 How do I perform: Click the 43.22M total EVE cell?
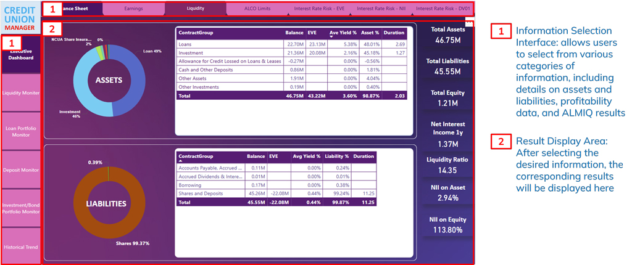[317, 96]
